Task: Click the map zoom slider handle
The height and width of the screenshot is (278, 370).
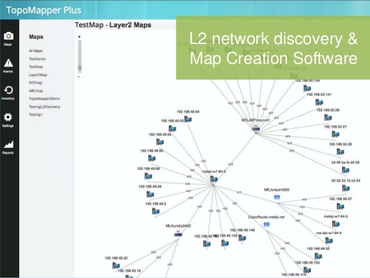Action: (x=80, y=67)
